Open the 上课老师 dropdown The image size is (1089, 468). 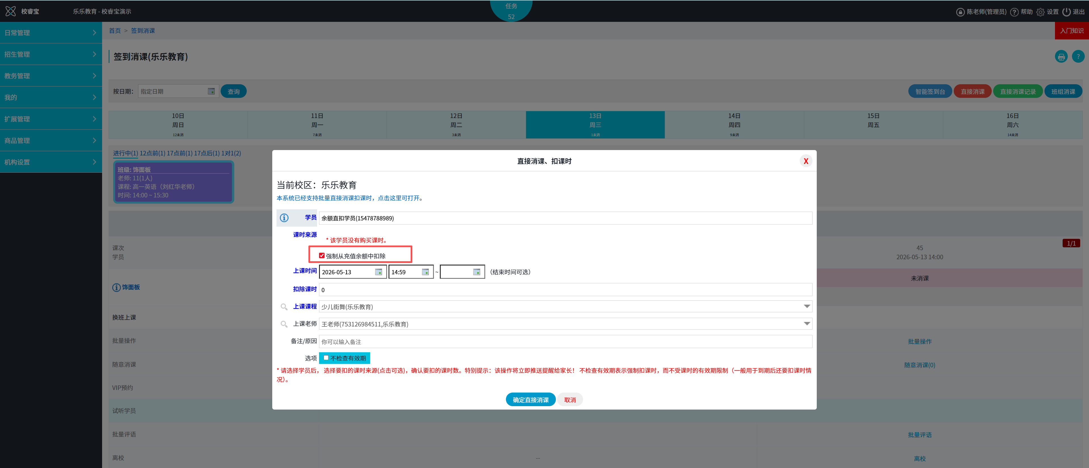(x=565, y=324)
